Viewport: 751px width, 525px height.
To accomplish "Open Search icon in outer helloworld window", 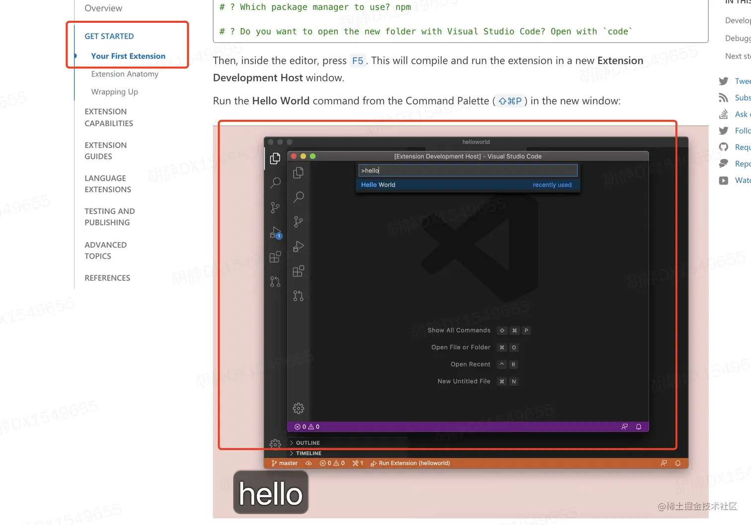I will pos(275,183).
